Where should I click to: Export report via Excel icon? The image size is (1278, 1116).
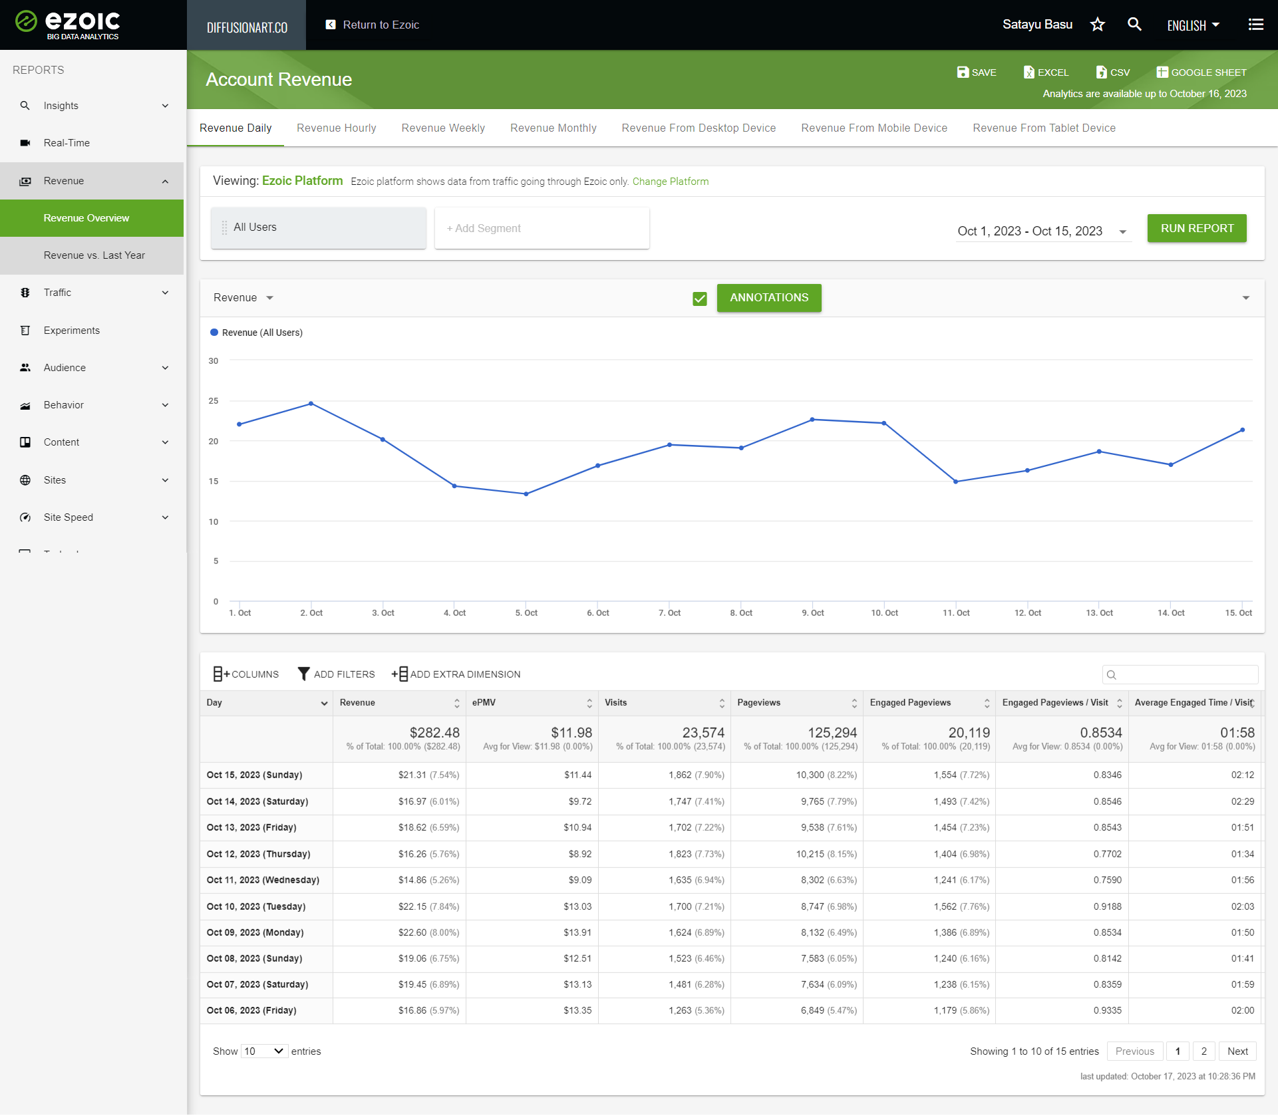pos(1029,72)
